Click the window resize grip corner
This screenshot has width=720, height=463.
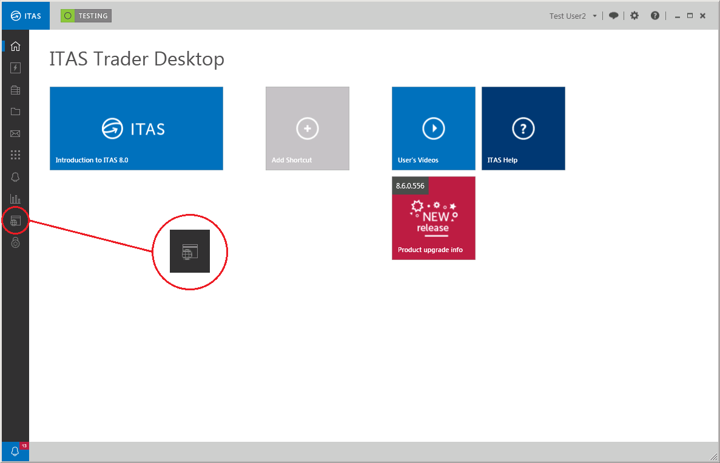[x=713, y=456]
